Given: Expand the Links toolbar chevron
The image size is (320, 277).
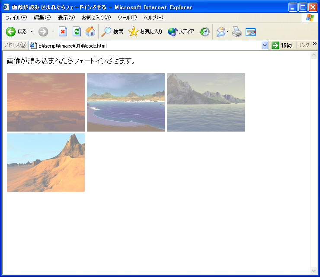Looking at the screenshot, I should pos(315,44).
